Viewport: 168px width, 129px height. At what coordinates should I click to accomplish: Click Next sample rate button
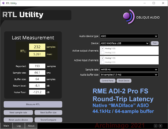tap(18, 113)
